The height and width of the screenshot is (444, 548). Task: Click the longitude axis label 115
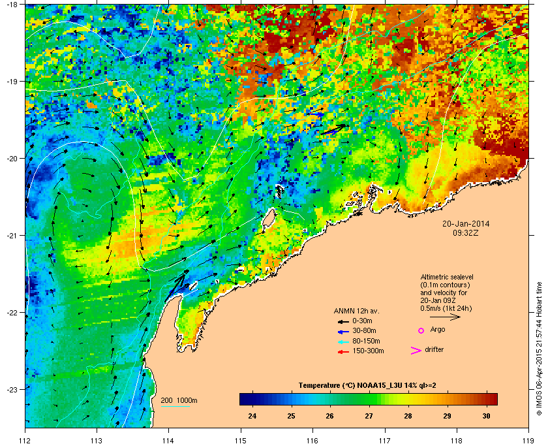tap(241, 441)
